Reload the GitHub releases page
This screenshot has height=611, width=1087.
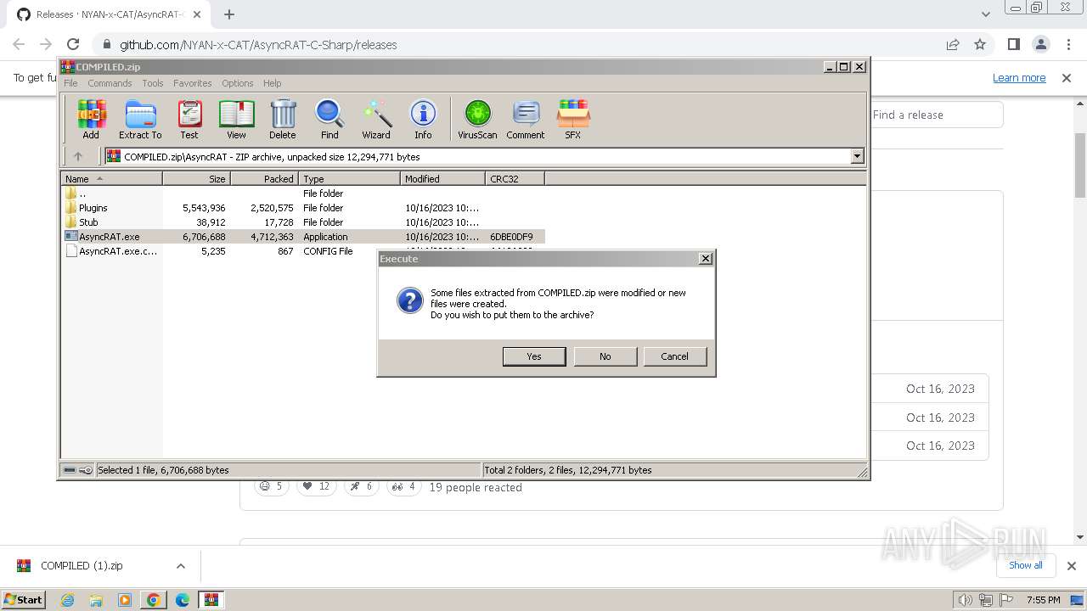click(73, 44)
